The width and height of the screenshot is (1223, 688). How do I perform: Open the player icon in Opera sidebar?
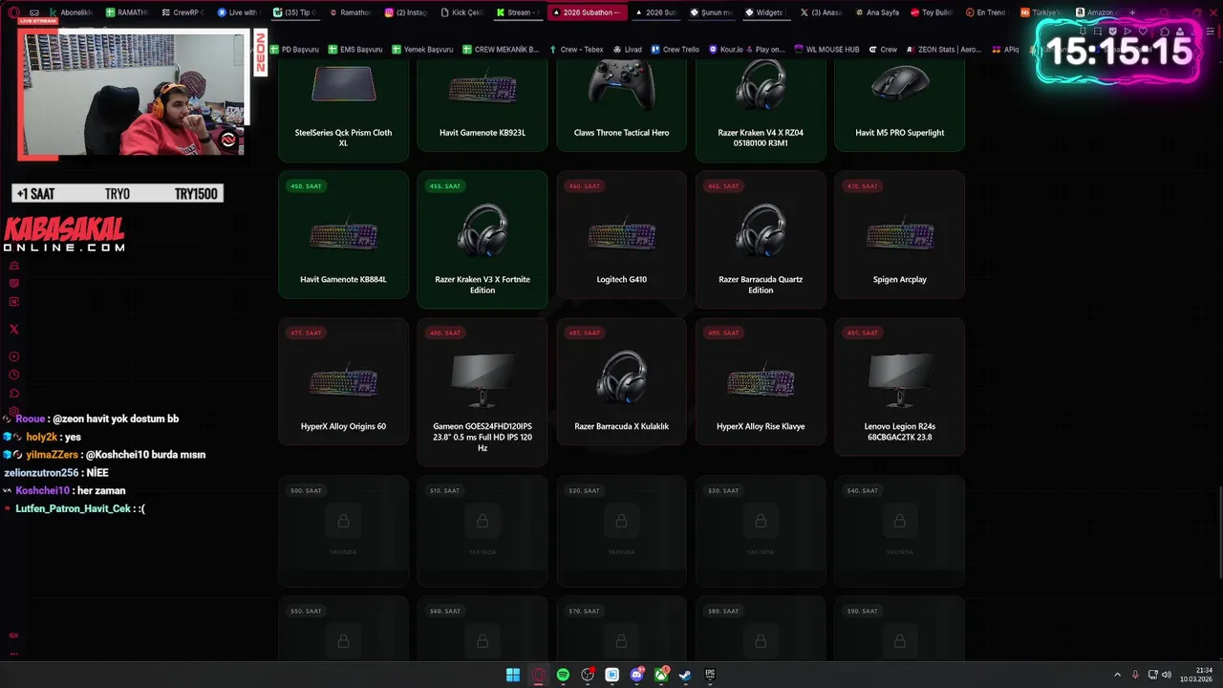point(13,356)
